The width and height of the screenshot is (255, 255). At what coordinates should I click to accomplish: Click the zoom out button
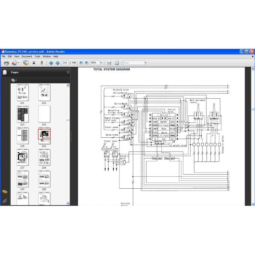pos(81,63)
